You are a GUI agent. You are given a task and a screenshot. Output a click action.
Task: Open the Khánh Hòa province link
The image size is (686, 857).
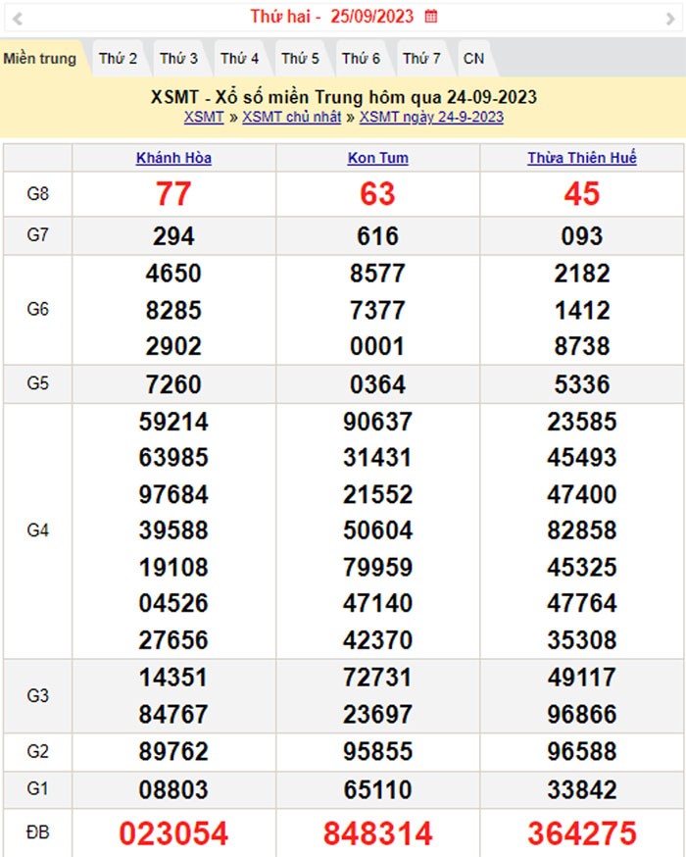tap(173, 158)
